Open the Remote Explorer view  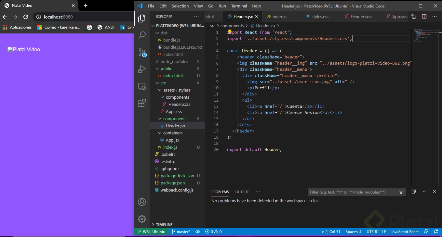[x=142, y=86]
